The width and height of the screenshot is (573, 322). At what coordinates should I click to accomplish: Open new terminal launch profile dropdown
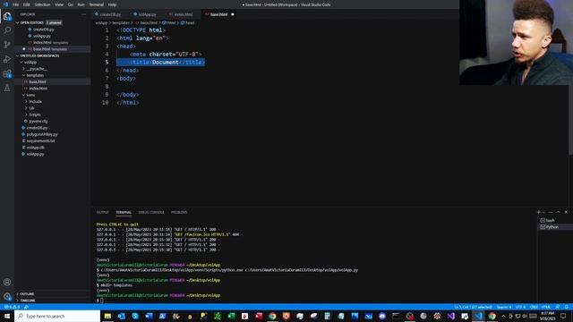pyautogui.click(x=543, y=212)
